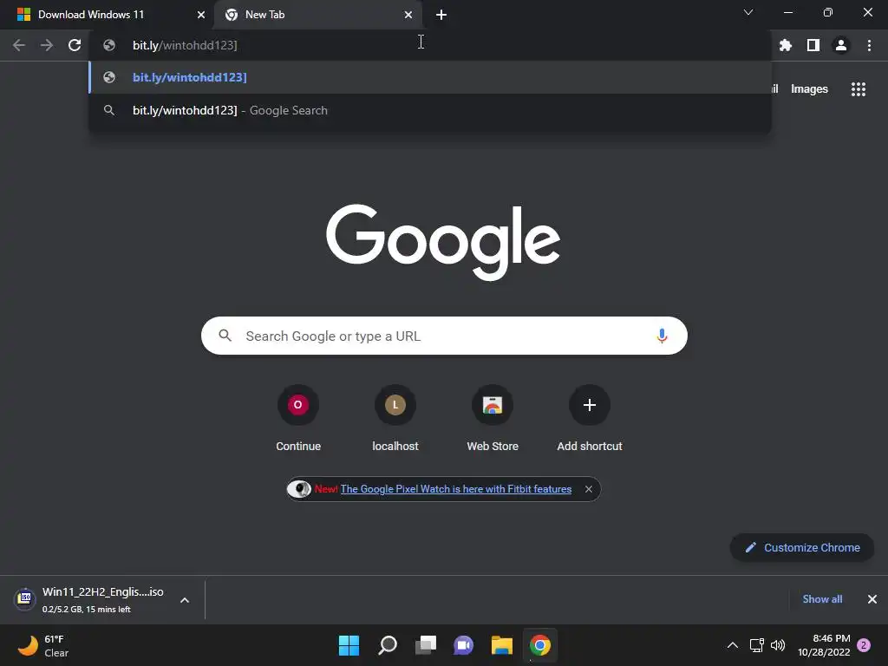
Task: Close the New Tab tab
Action: [x=408, y=15]
